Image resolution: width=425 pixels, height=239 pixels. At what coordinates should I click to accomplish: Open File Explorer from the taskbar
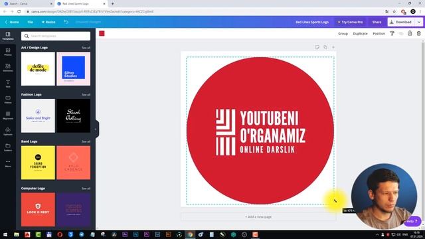coord(17,234)
